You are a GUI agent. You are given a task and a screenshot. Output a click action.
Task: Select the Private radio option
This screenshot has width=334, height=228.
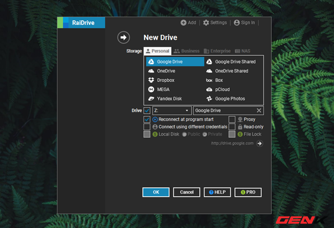pyautogui.click(x=205, y=134)
